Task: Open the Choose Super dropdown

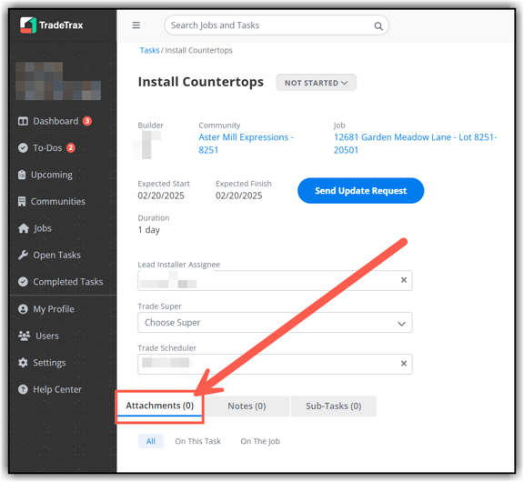Action: [275, 323]
